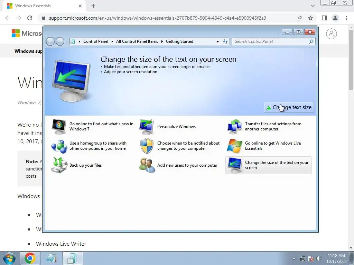Open the Chrome three-dot menu
This screenshot has width=354, height=265.
tap(346, 18)
